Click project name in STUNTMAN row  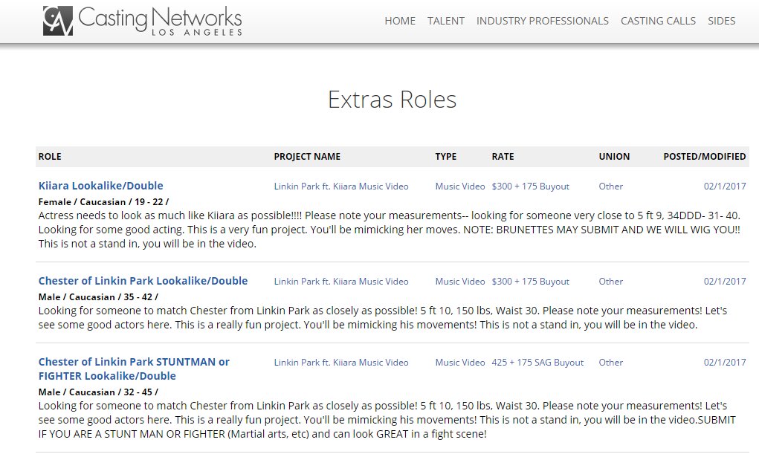click(x=341, y=363)
